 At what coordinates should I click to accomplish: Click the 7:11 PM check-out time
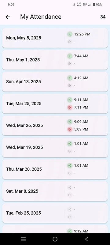[x=81, y=107]
